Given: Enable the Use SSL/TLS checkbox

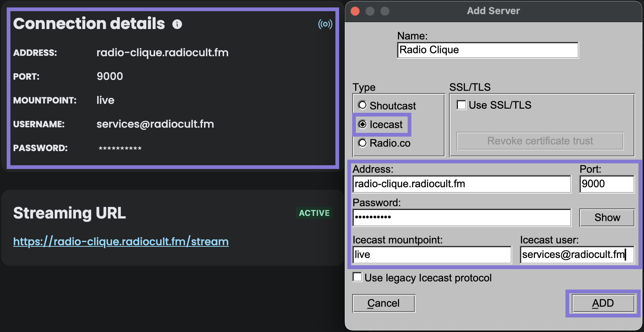Looking at the screenshot, I should 462,105.
